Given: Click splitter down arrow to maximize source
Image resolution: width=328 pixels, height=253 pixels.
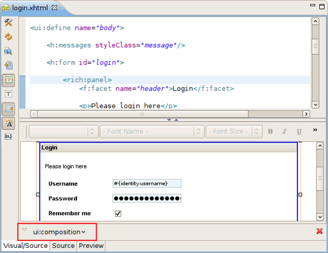Looking at the screenshot, I should (x=169, y=120).
